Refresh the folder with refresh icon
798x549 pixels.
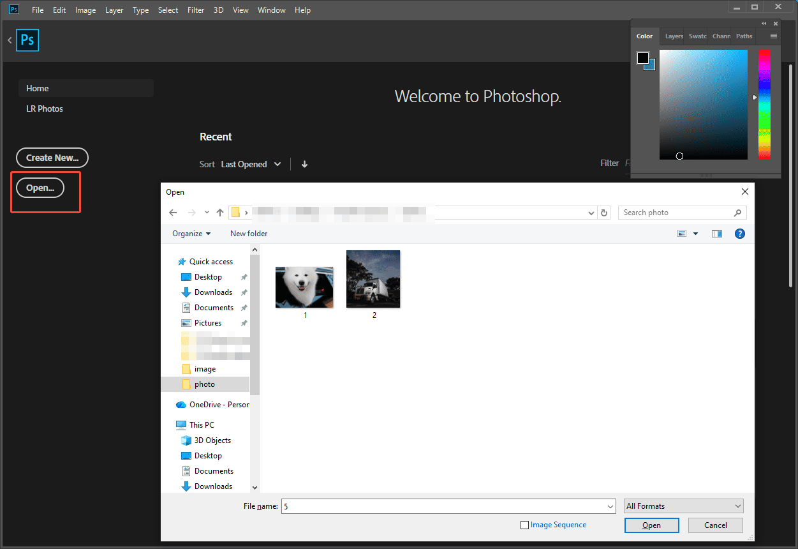[603, 212]
